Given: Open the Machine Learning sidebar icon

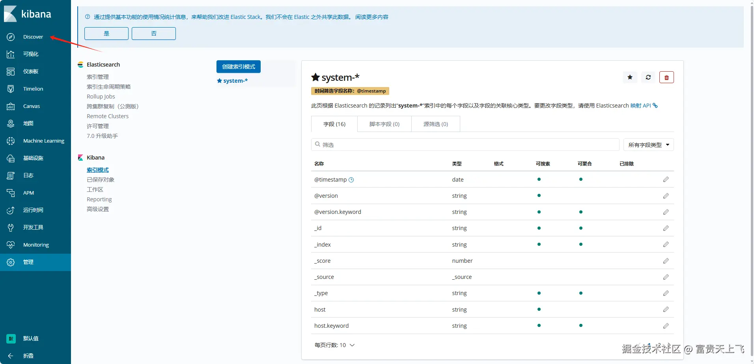Looking at the screenshot, I should [x=11, y=141].
